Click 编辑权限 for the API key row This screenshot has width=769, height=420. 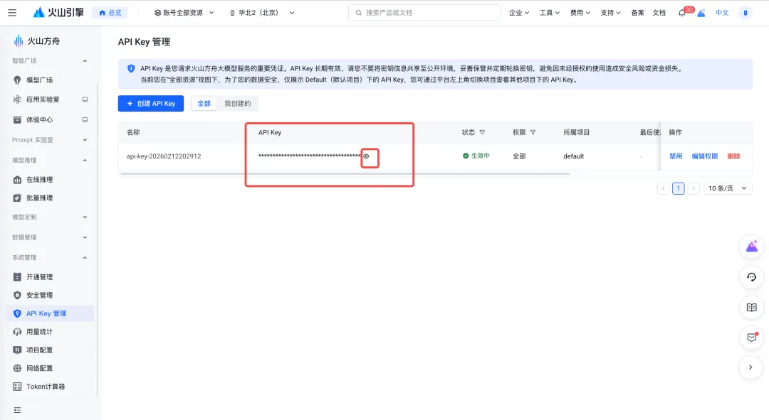click(704, 156)
